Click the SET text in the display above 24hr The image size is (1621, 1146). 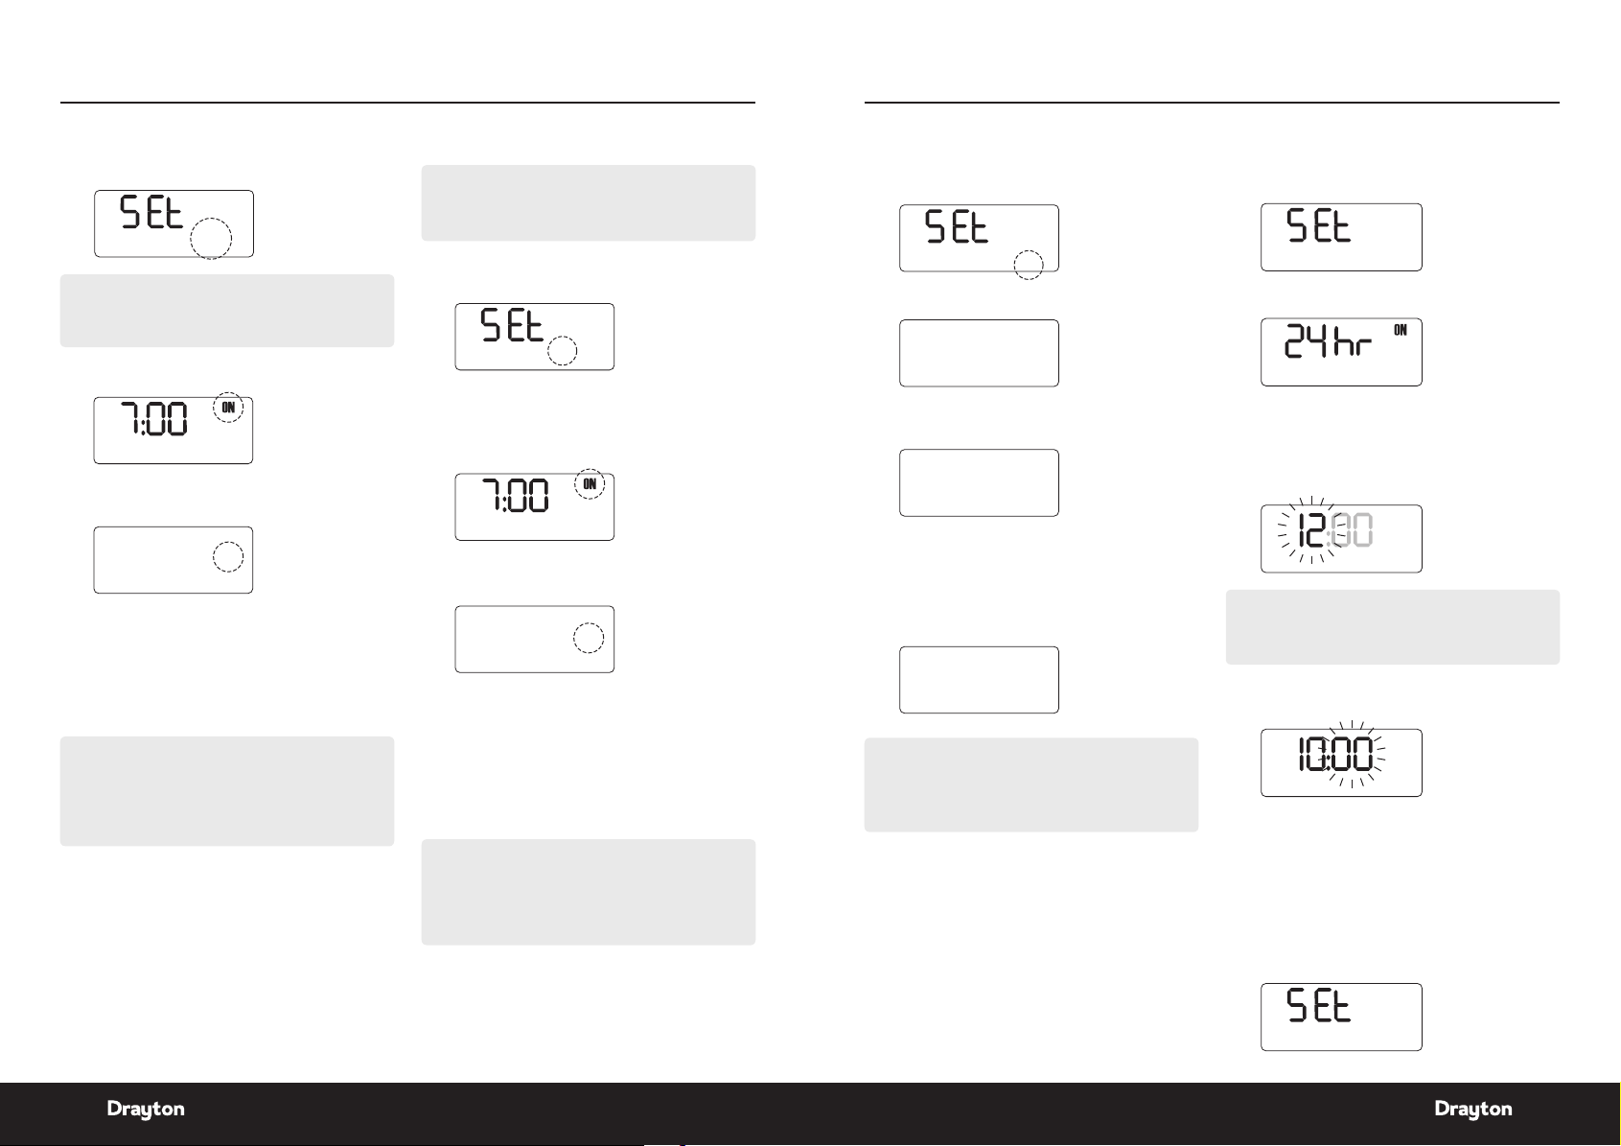pyautogui.click(x=1318, y=226)
